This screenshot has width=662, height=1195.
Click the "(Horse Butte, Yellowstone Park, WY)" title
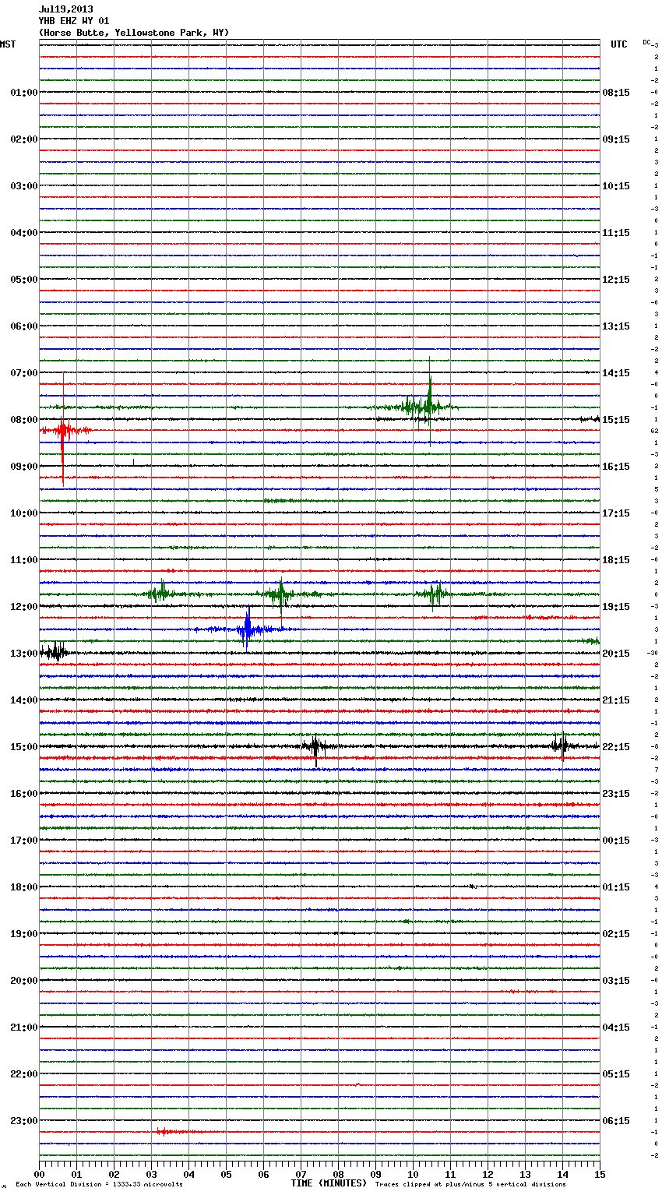[134, 33]
